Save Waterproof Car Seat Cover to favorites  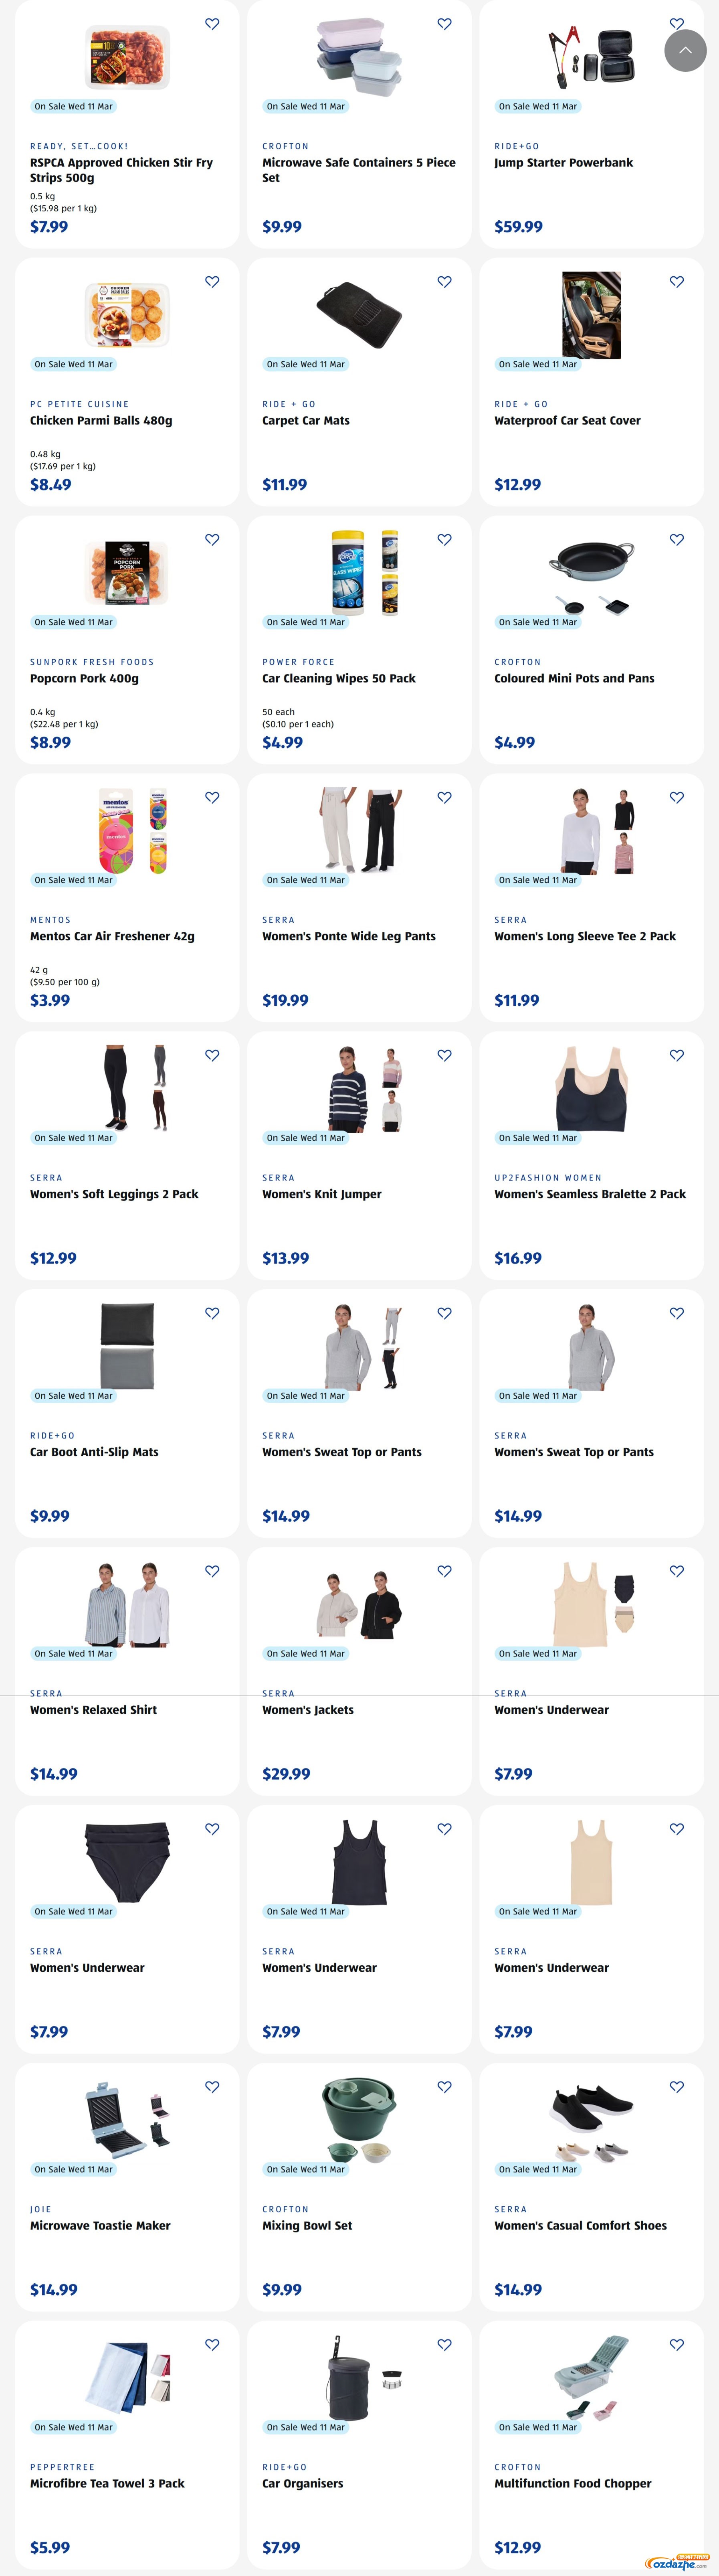[677, 282]
